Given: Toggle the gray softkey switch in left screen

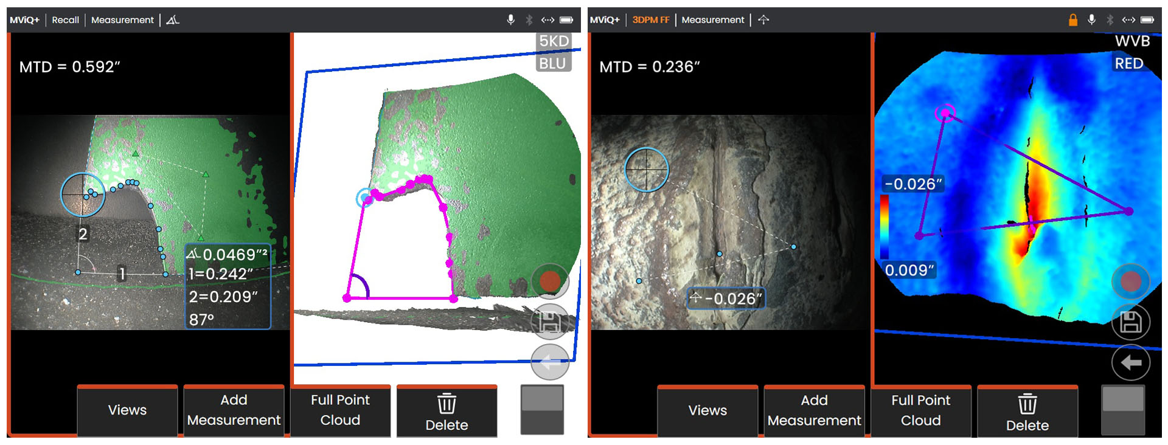Looking at the screenshot, I should pyautogui.click(x=542, y=410).
